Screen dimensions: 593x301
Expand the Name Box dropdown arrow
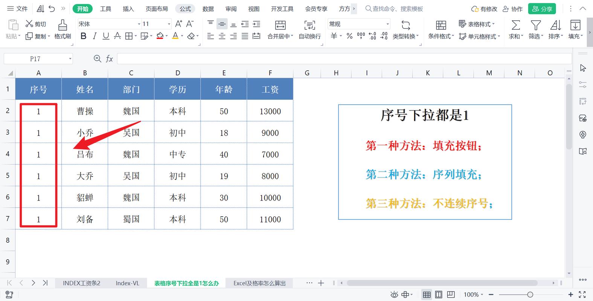(x=70, y=59)
